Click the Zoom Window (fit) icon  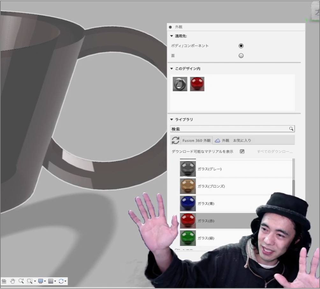click(x=30, y=281)
